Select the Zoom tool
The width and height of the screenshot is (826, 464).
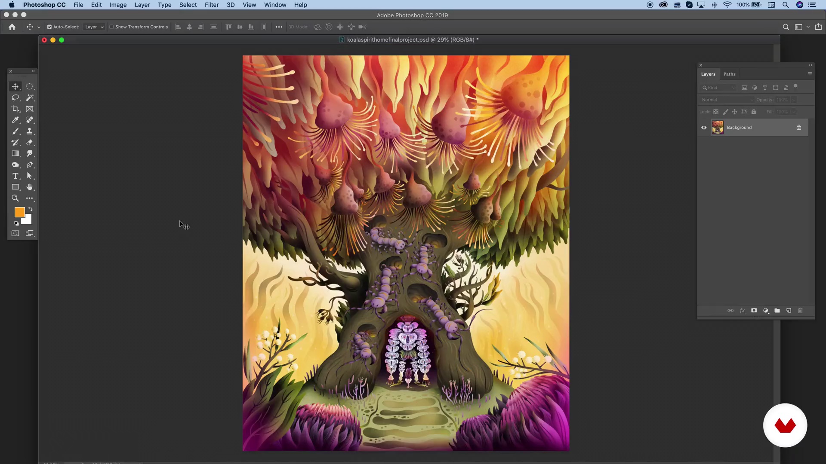tap(15, 198)
